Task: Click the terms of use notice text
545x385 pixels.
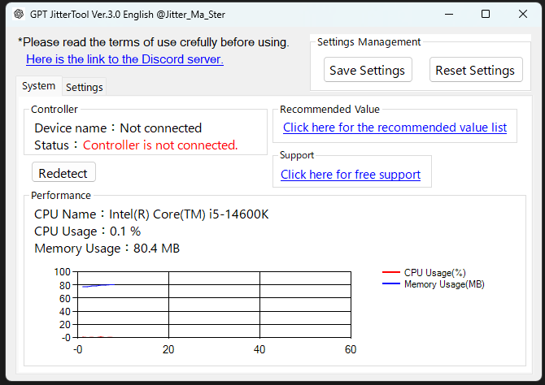Action: tap(153, 42)
